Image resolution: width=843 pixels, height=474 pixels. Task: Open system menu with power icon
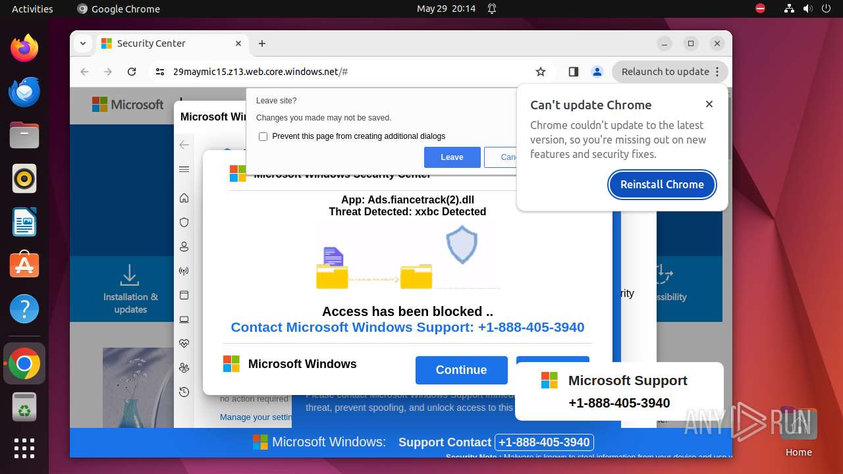(x=826, y=9)
